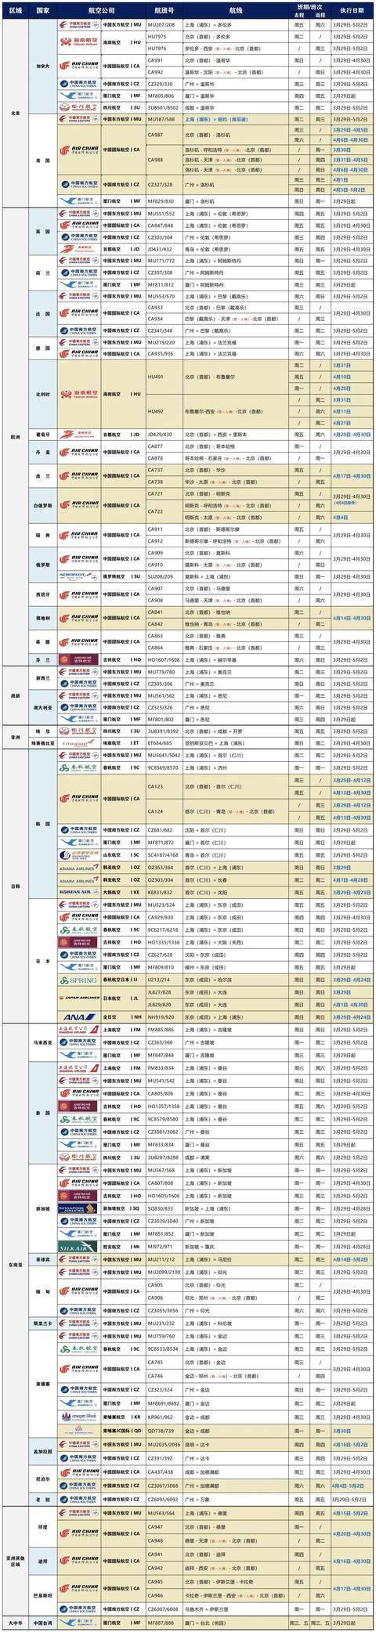Screen dimensions: 376x1632
Task: Click the 日韩 region cell
Action: tap(15, 886)
